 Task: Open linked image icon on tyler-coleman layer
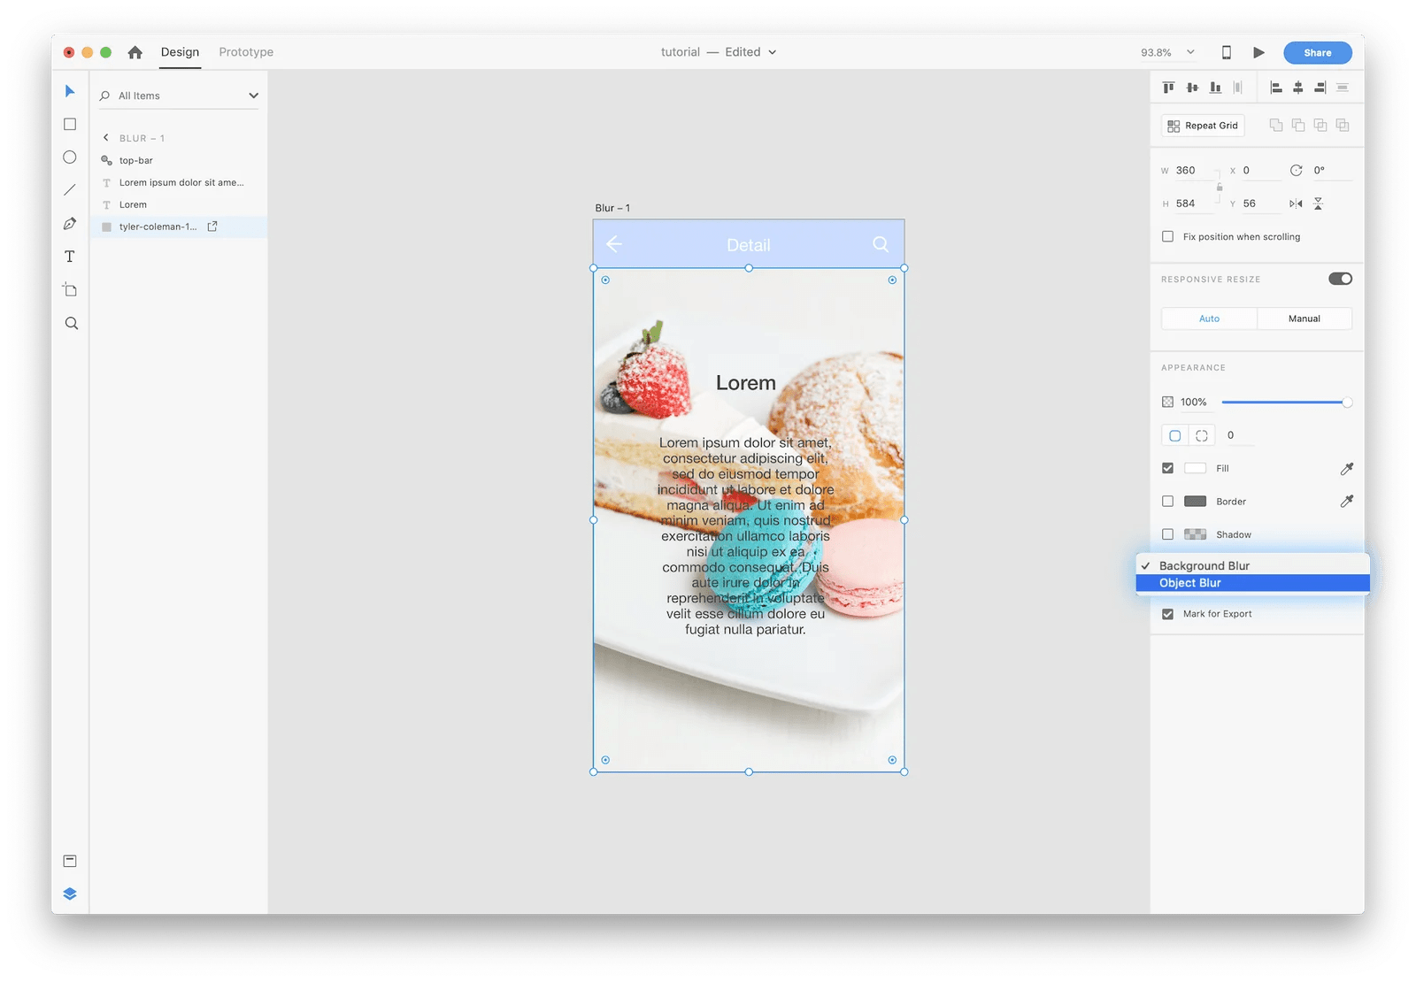pos(212,226)
